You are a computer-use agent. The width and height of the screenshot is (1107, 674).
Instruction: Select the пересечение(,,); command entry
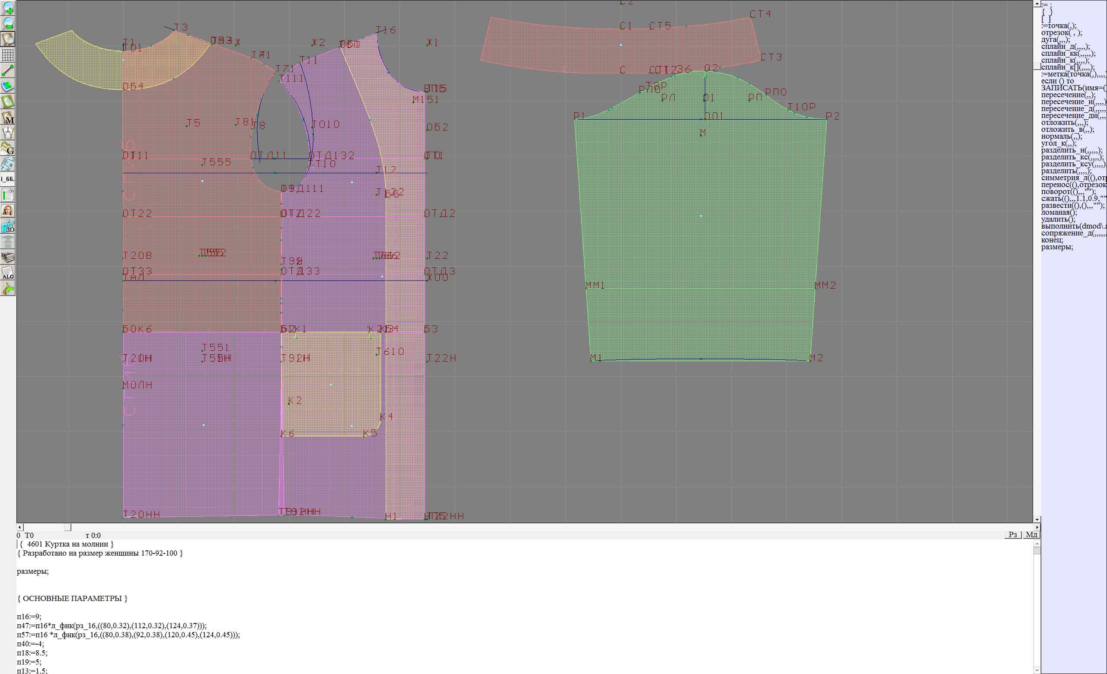[1068, 95]
